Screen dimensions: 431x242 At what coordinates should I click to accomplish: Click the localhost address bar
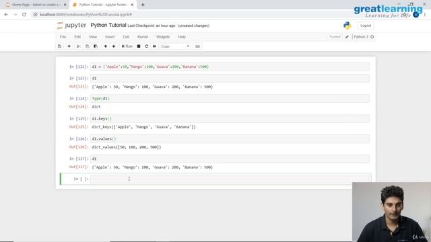[86, 15]
